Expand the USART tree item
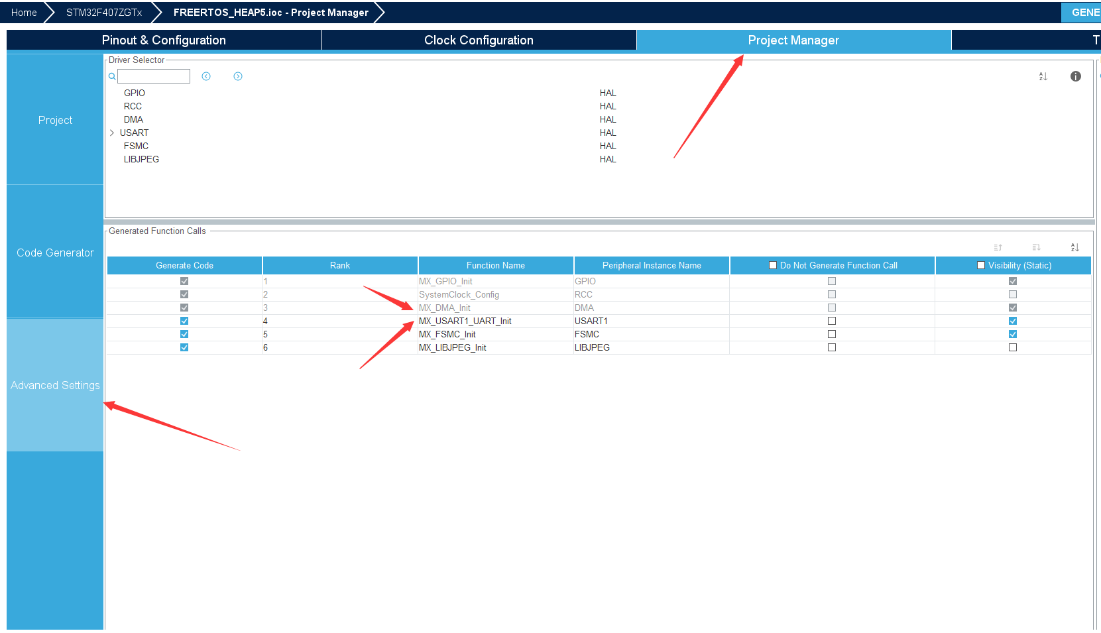 (112, 133)
